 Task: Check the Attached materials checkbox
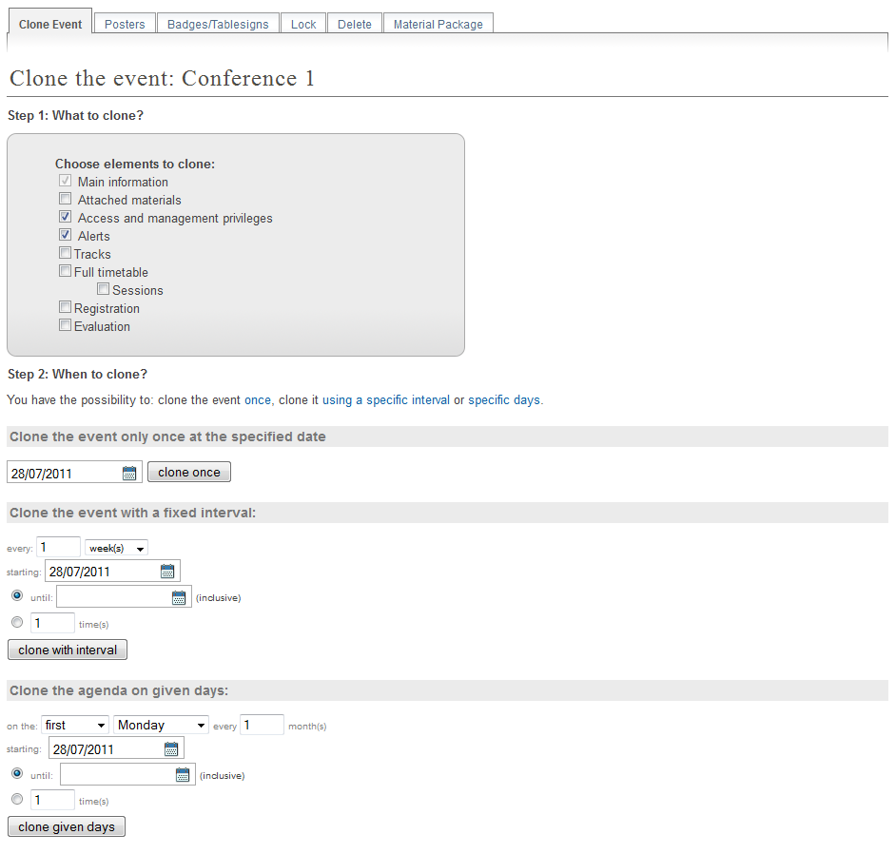[x=65, y=199]
